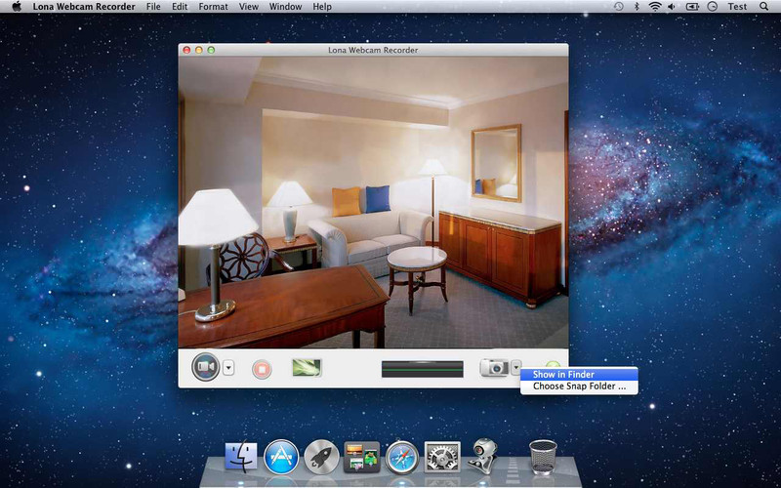The height and width of the screenshot is (488, 781).
Task: Close the Lona Webcam Recorder window
Action: (187, 50)
